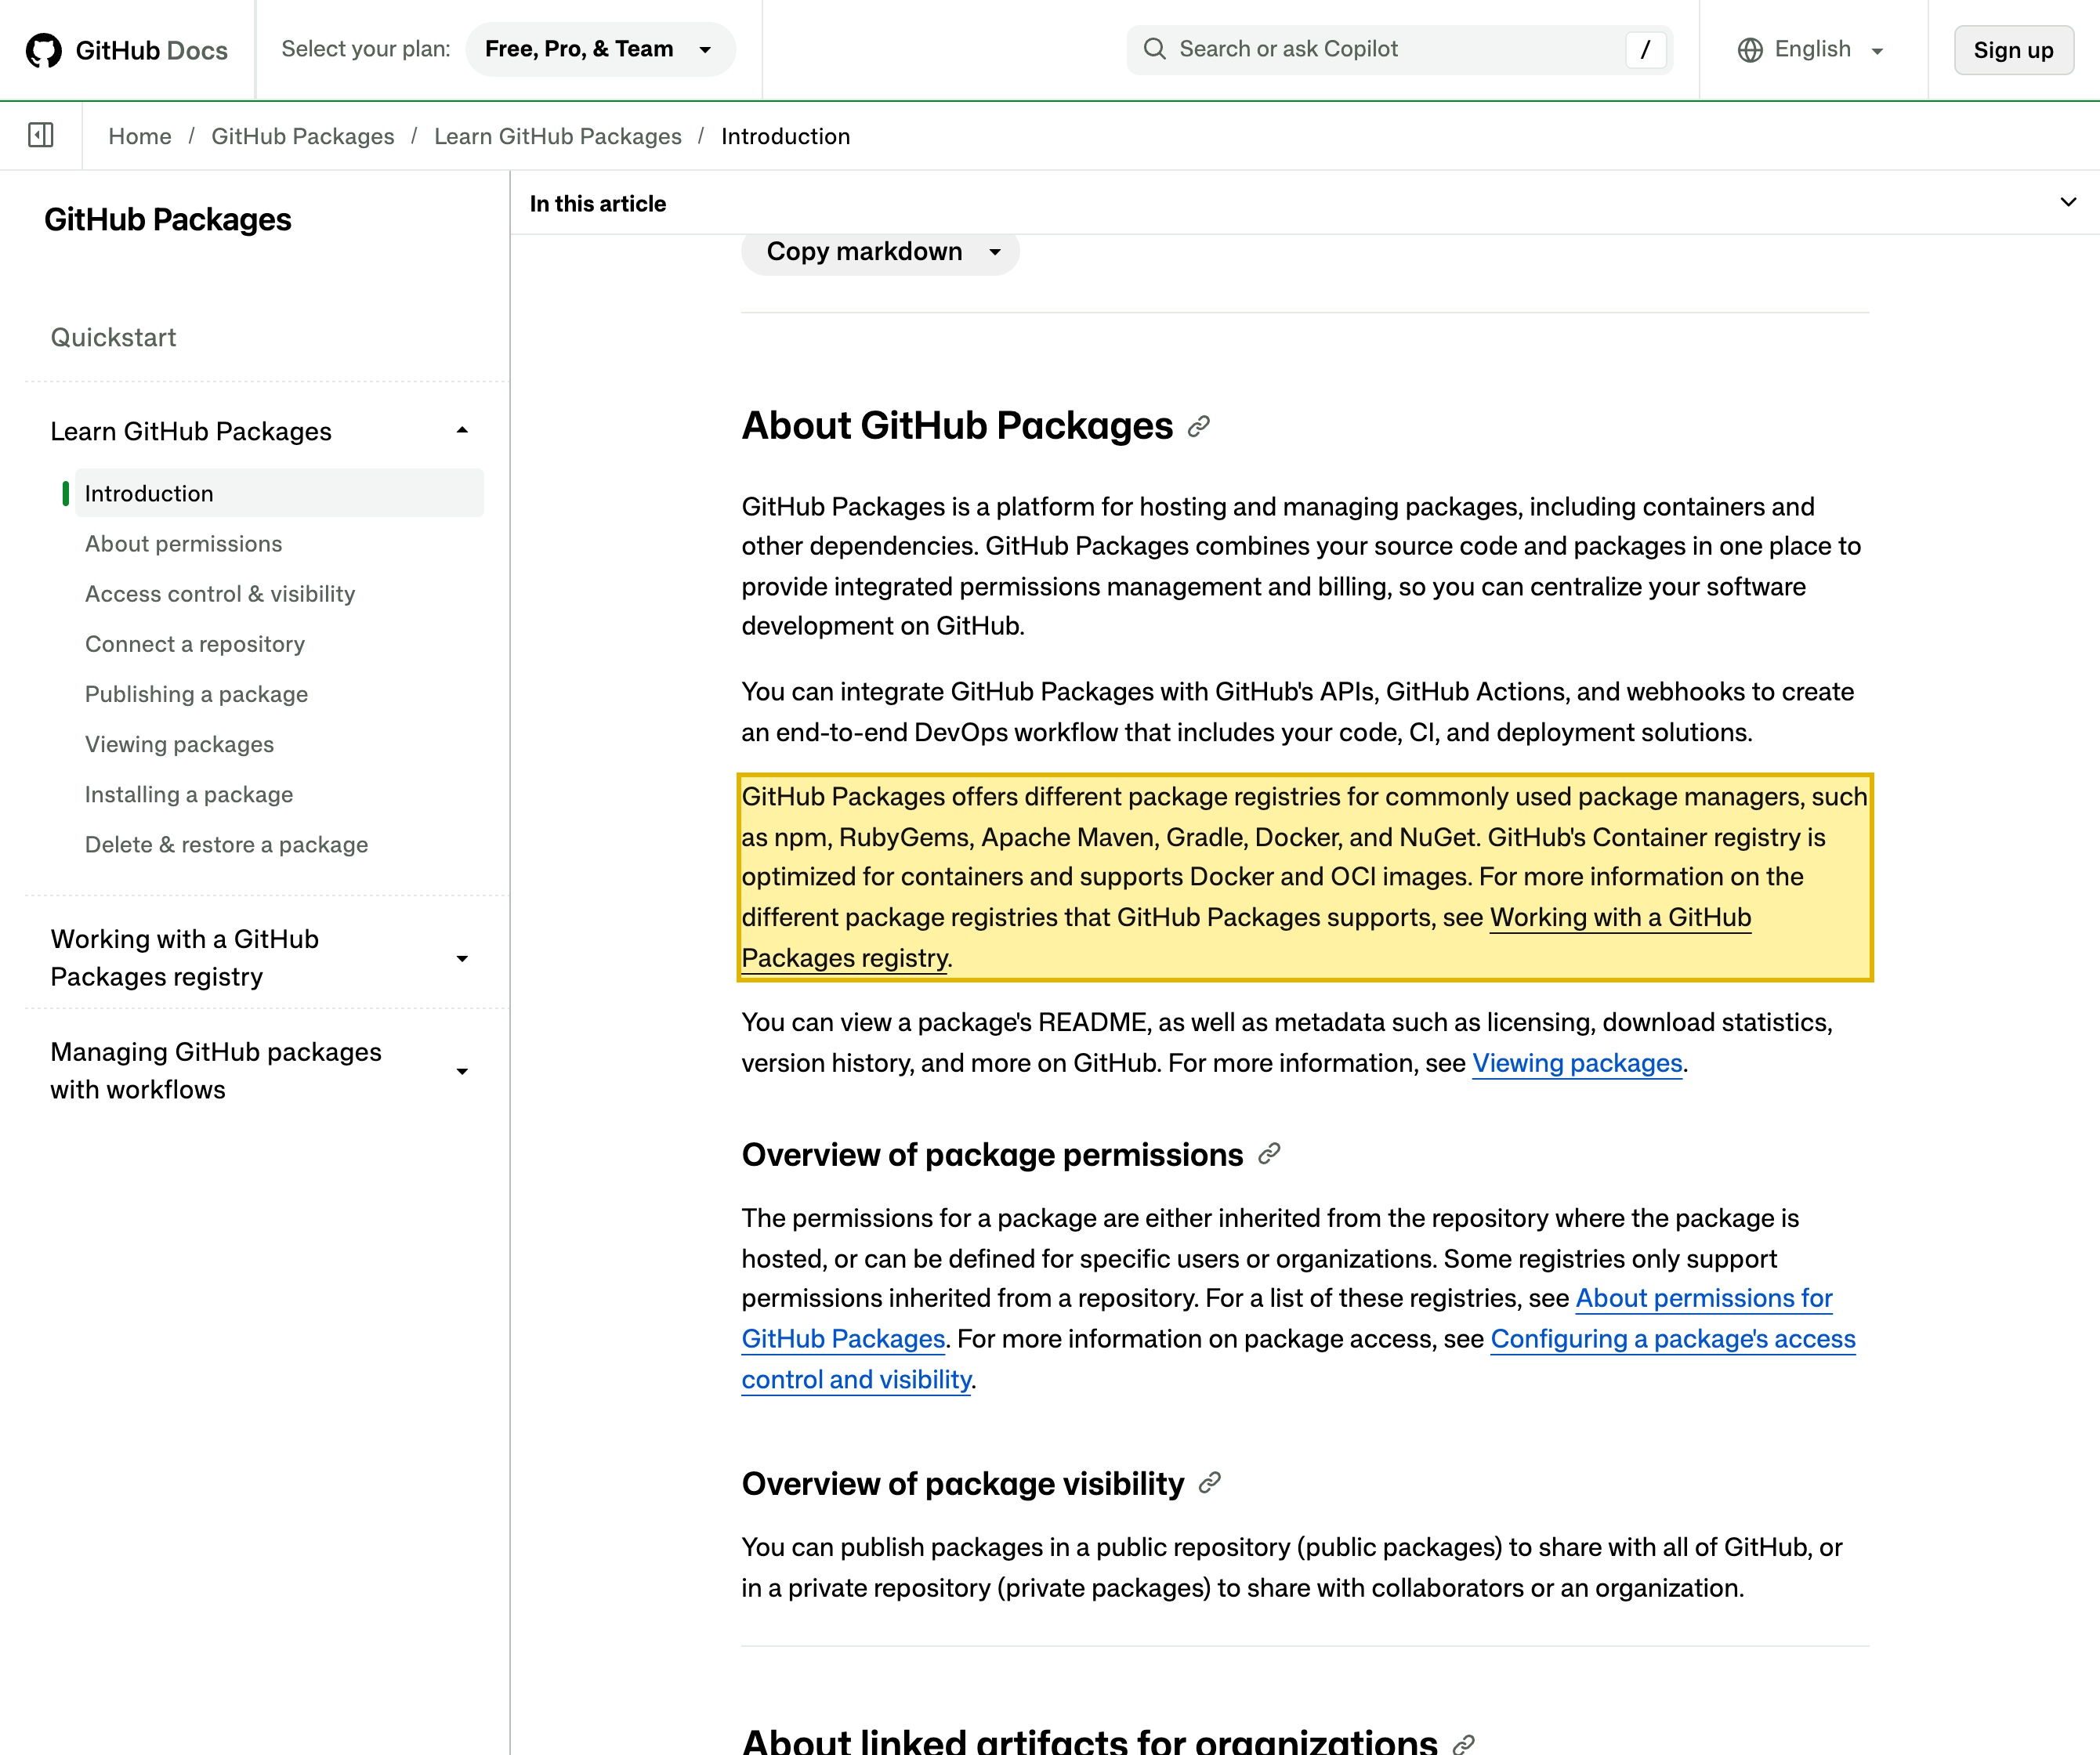The height and width of the screenshot is (1755, 2100).
Task: Open Publishing a package sidebar item
Action: [197, 694]
